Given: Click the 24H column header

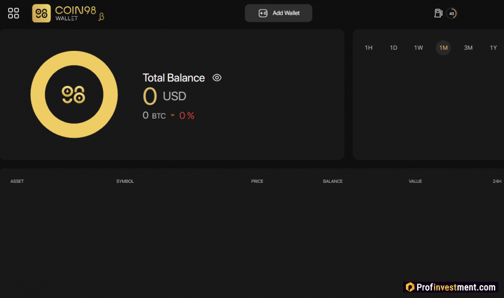Looking at the screenshot, I should (x=497, y=181).
